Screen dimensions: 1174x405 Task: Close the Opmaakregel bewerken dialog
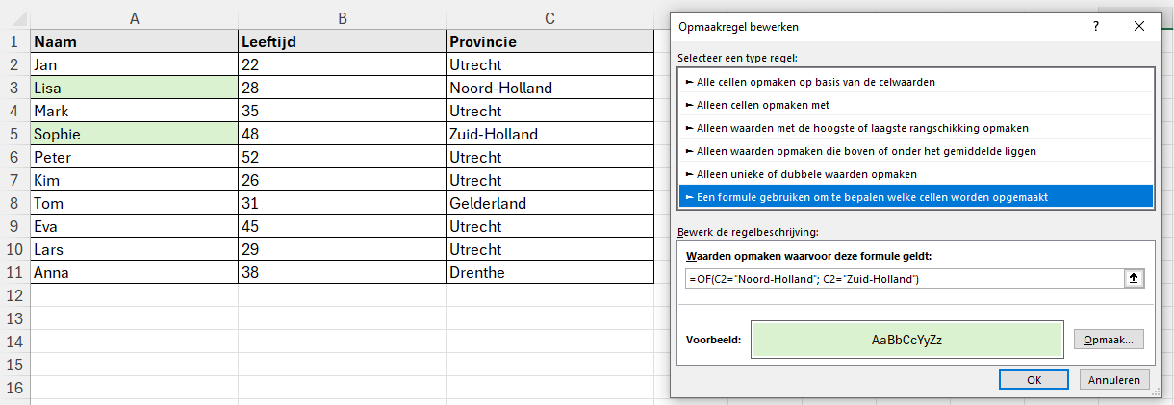[1140, 27]
